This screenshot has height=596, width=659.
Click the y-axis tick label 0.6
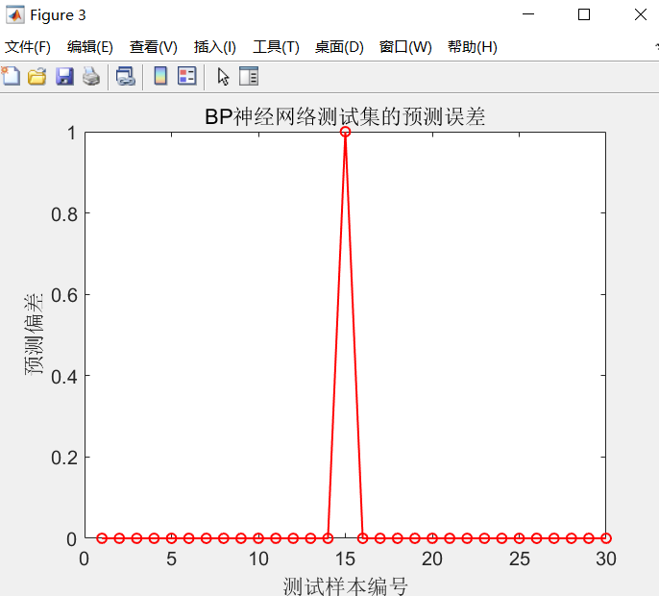pyautogui.click(x=64, y=296)
